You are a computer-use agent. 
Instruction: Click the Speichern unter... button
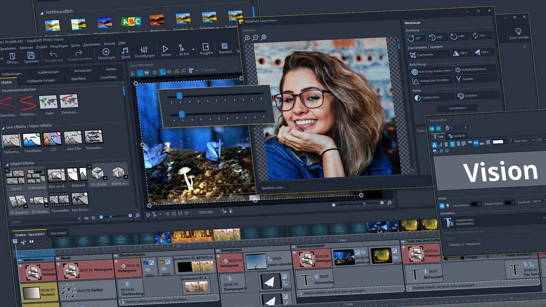pos(273,188)
